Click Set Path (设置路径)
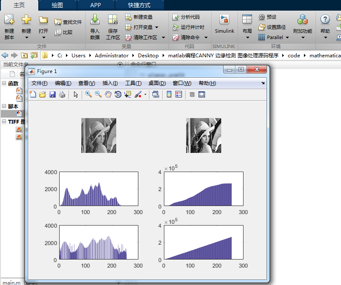The image size is (341, 285). (272, 27)
